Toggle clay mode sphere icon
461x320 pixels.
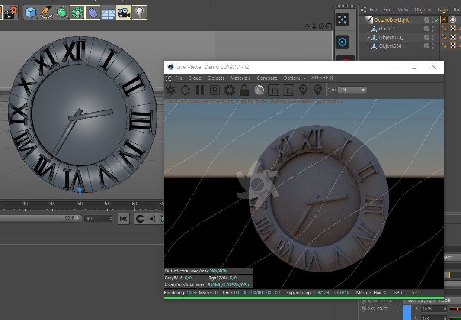(x=259, y=90)
